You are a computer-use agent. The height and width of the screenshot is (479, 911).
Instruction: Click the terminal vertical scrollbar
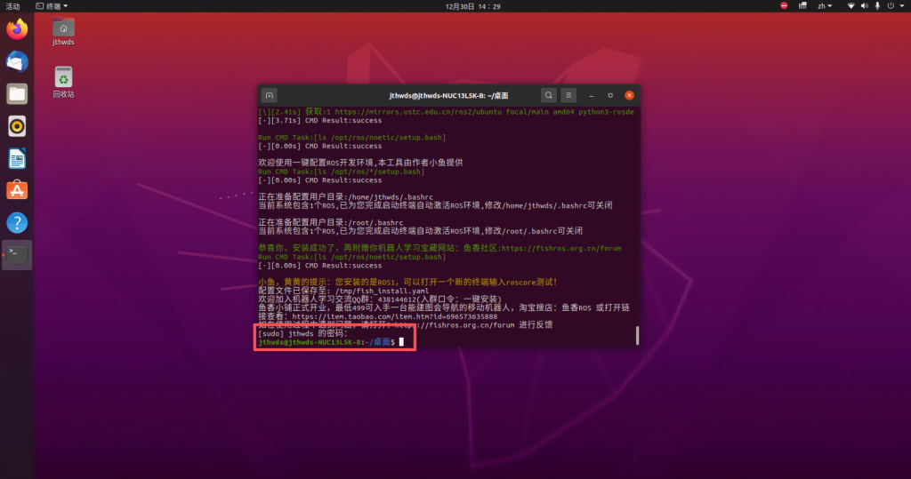click(636, 335)
